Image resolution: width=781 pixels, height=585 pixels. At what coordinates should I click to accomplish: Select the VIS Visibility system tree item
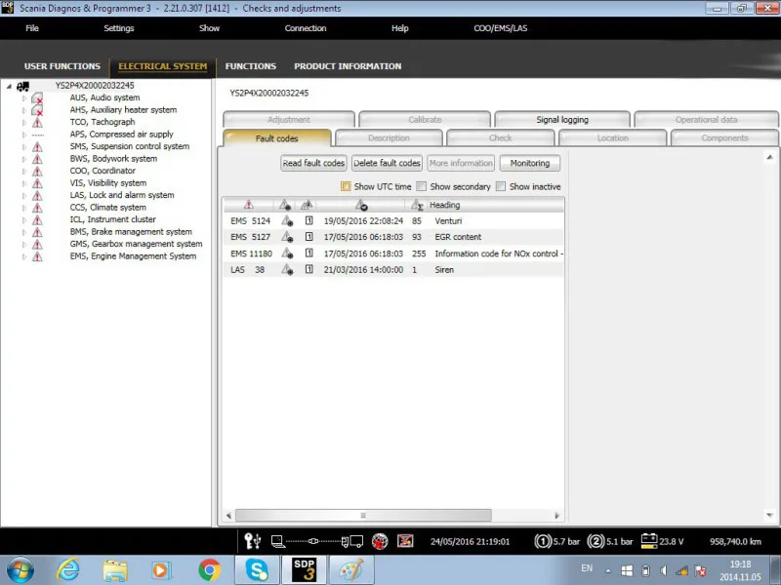[x=108, y=183]
